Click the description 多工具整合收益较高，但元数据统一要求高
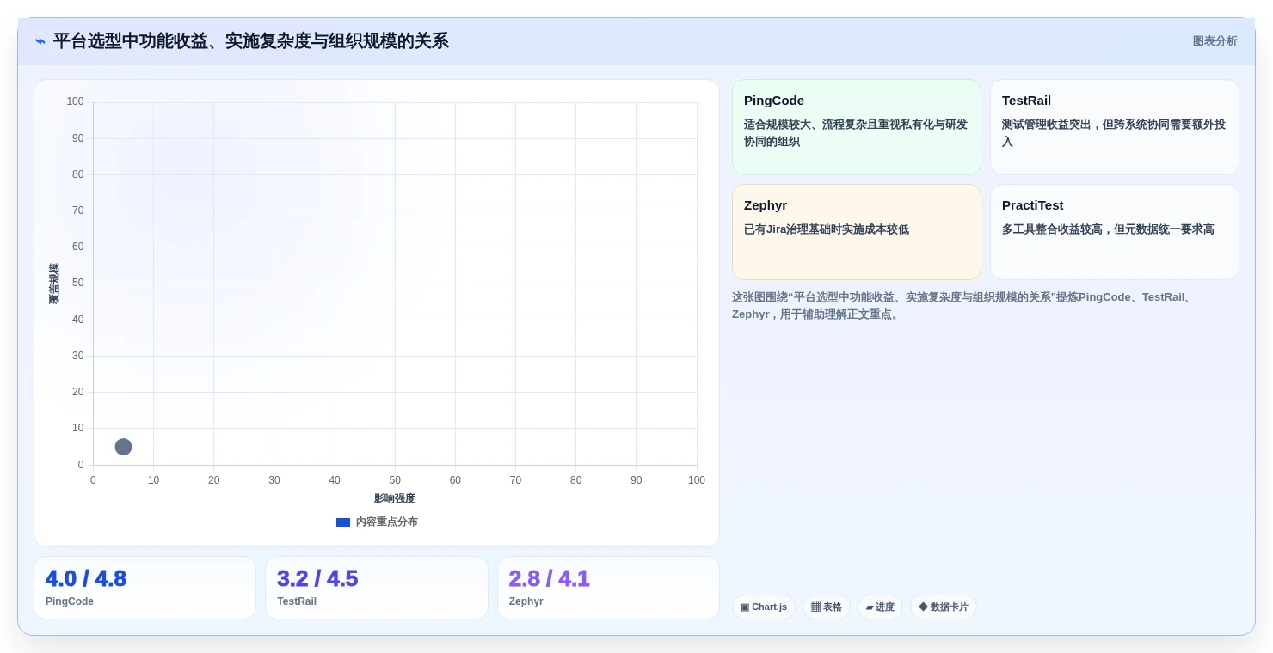Screen dimensions: 1273x653 click(1108, 229)
